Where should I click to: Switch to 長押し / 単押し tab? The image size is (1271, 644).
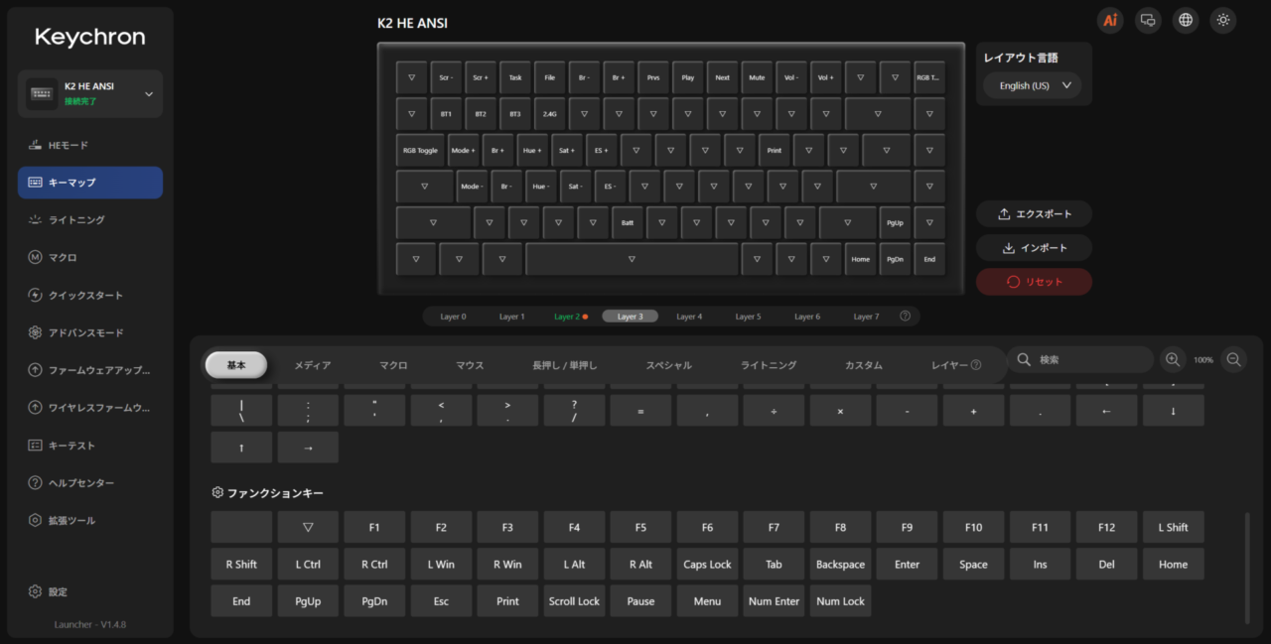coord(565,365)
